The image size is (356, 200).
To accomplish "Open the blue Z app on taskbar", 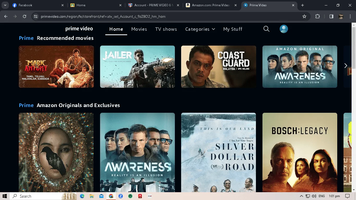I will [x=121, y=196].
